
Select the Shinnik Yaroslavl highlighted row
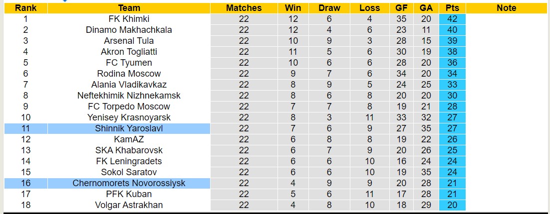[x=129, y=128]
